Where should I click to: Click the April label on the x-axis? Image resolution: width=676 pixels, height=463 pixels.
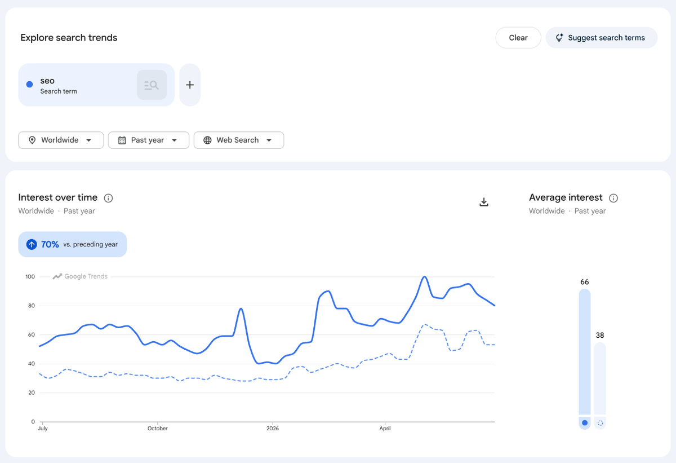pyautogui.click(x=385, y=429)
